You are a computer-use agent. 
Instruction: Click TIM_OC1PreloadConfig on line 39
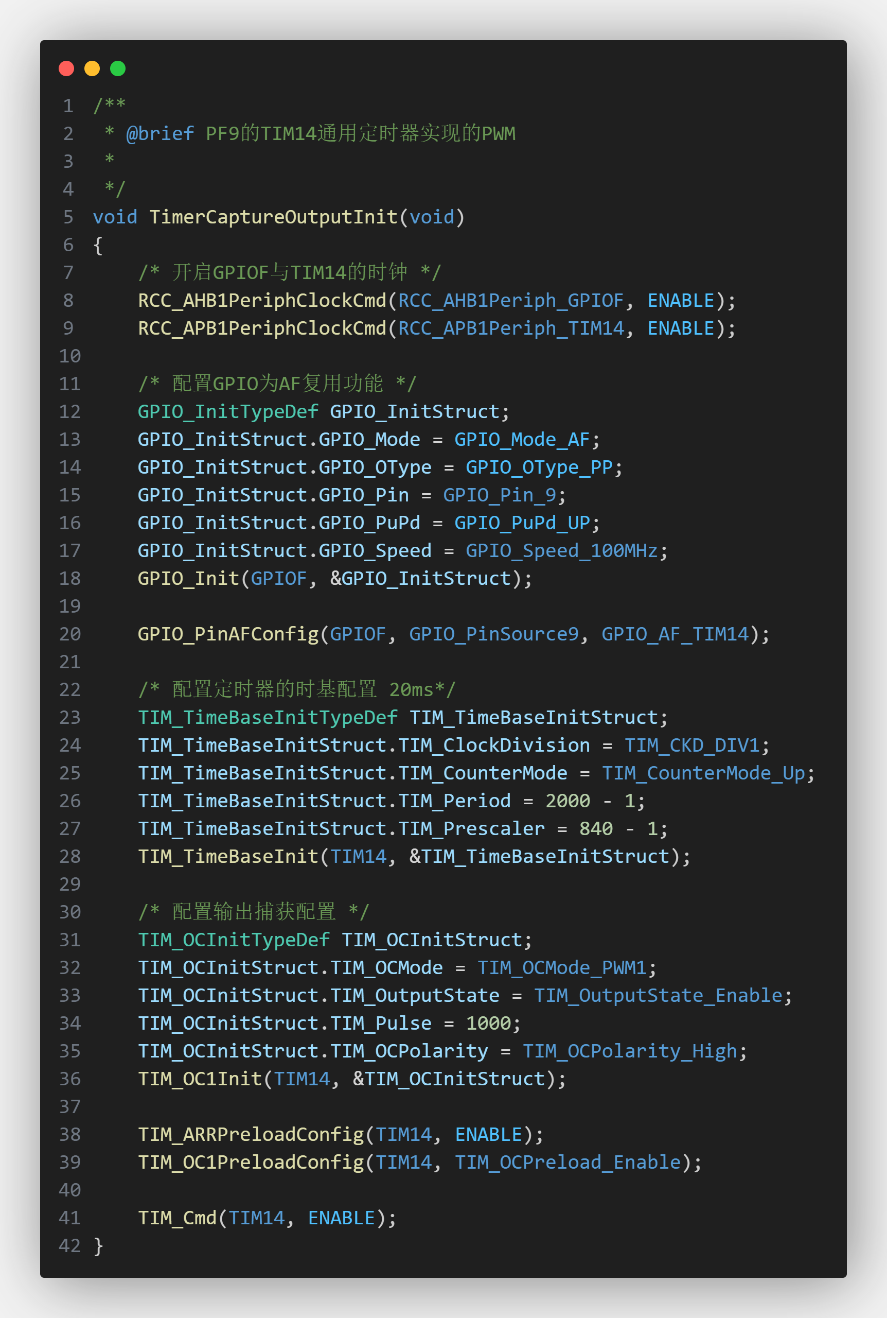coord(251,1163)
